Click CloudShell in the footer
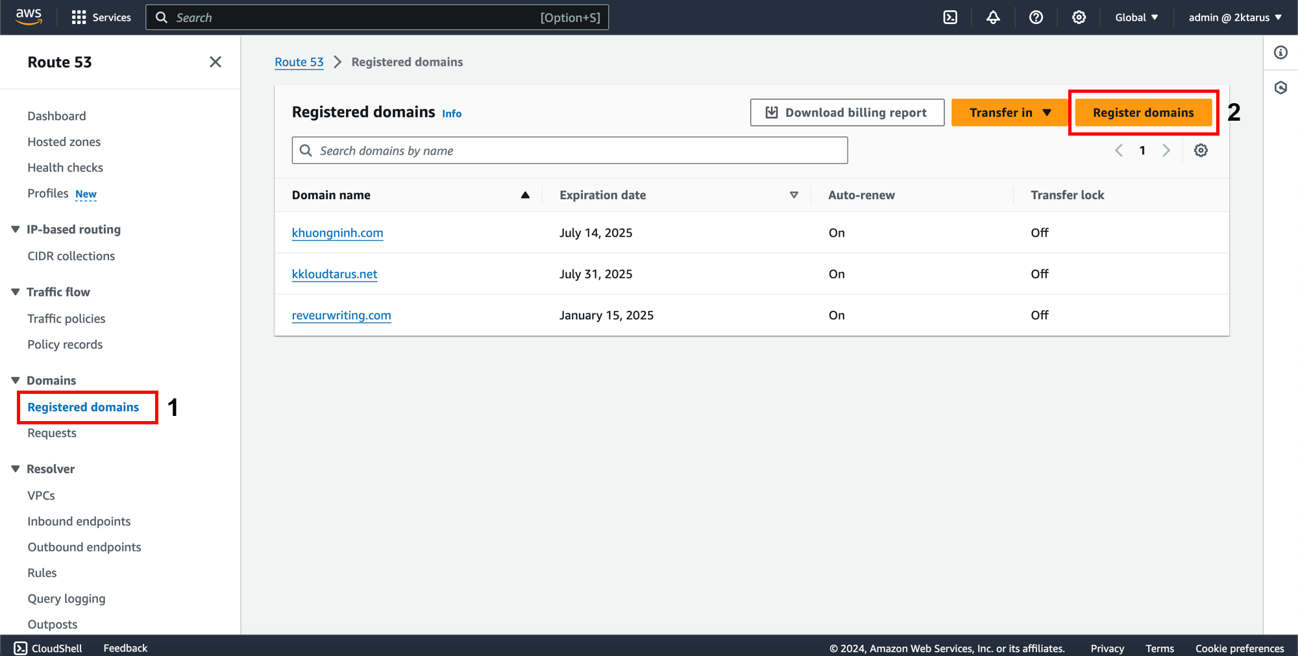Viewport: 1298px width, 656px height. coord(48,648)
